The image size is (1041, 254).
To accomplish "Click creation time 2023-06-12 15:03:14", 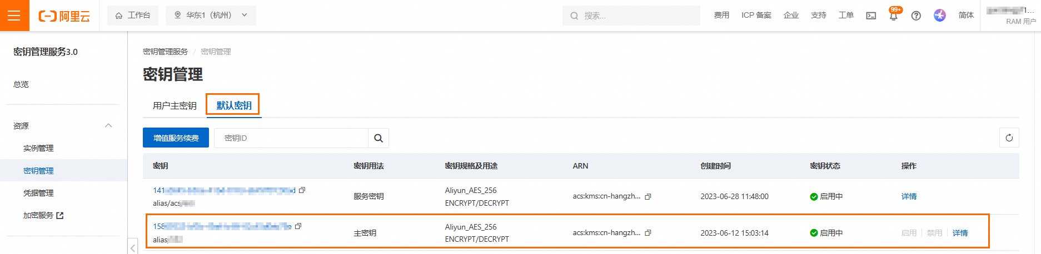I will [x=734, y=233].
